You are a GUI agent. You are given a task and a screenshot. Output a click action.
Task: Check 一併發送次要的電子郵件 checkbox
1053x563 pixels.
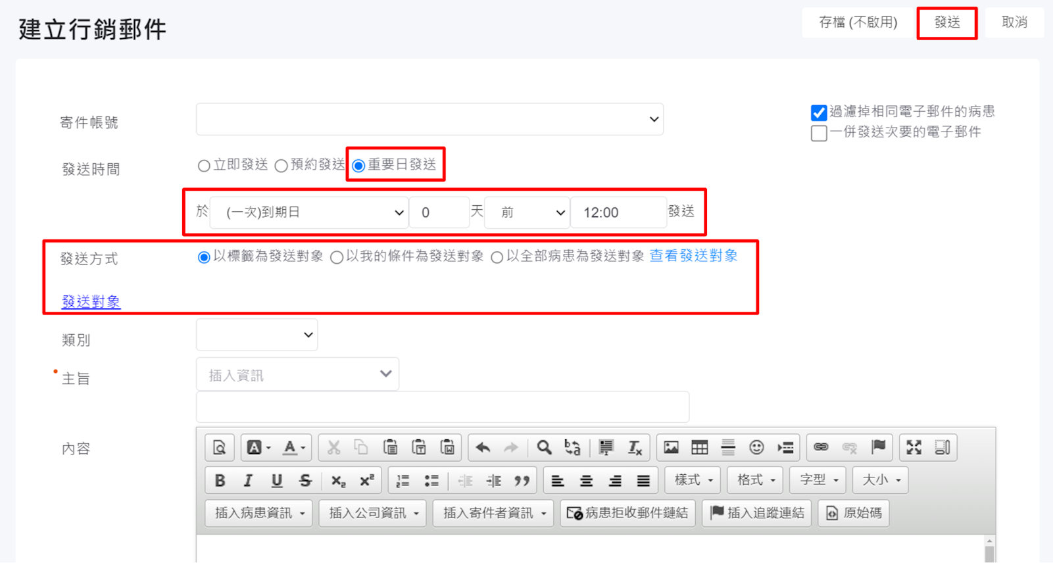coord(819,133)
